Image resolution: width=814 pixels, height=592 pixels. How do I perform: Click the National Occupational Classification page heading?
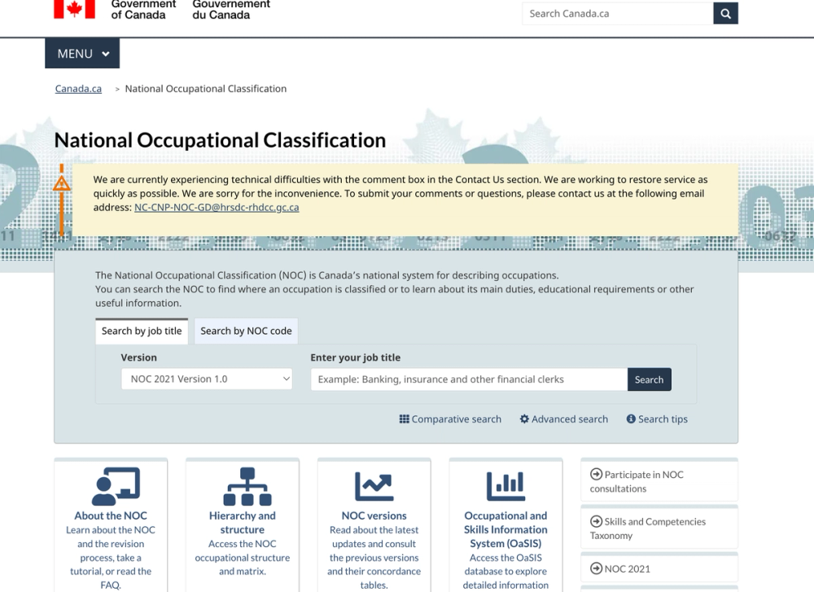220,140
